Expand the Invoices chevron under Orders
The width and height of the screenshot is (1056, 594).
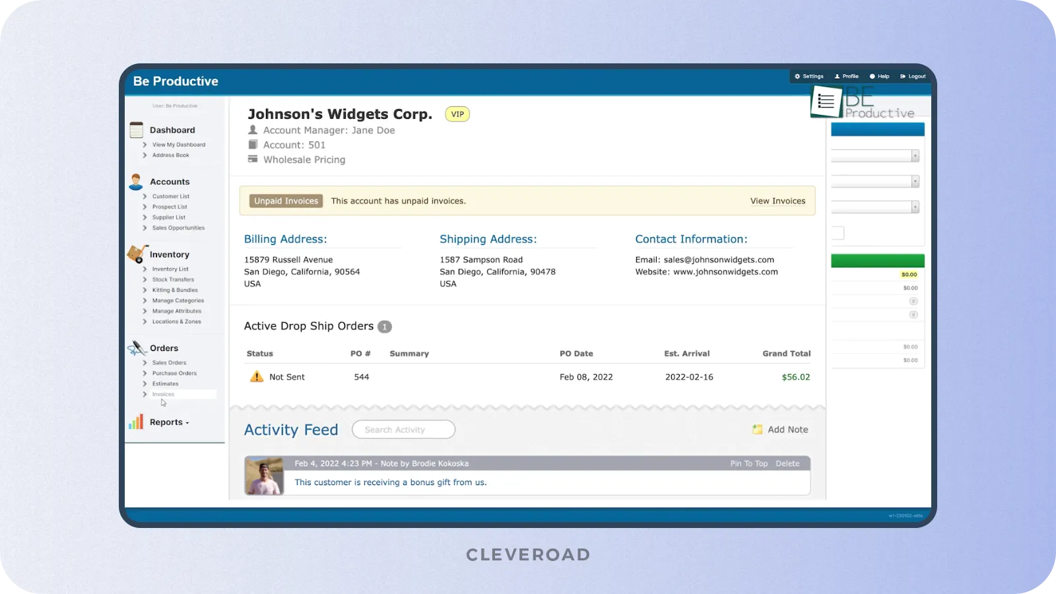point(145,394)
